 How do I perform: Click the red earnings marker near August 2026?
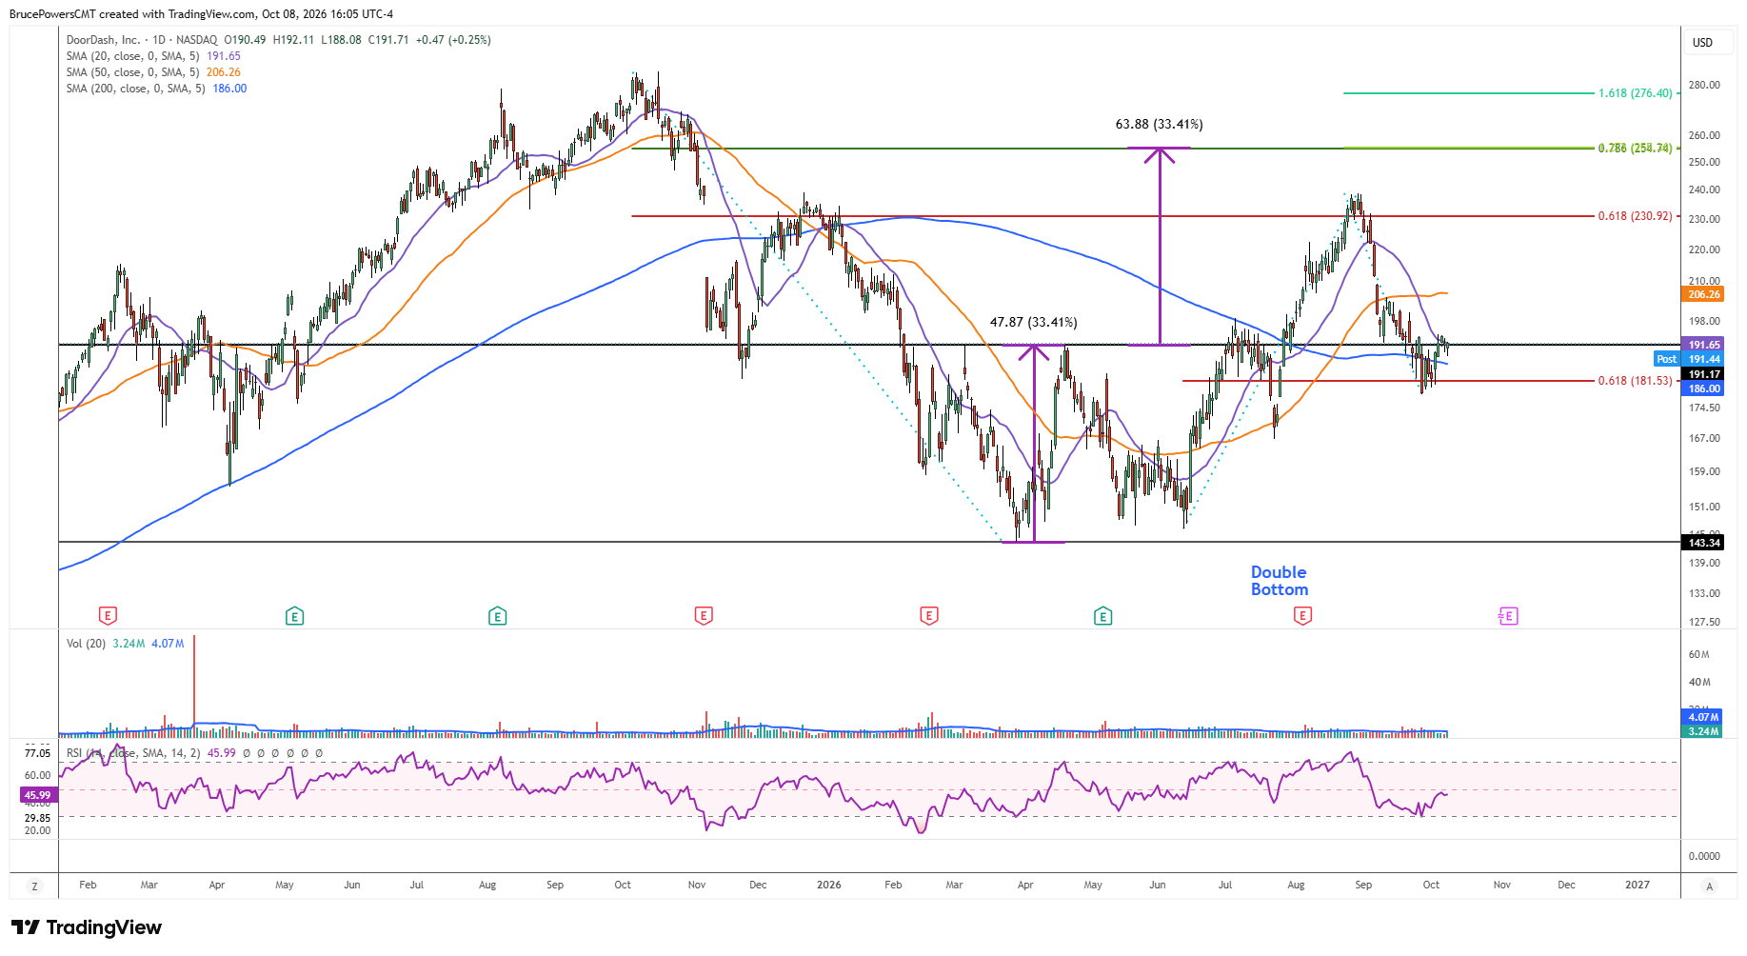coord(1302,616)
